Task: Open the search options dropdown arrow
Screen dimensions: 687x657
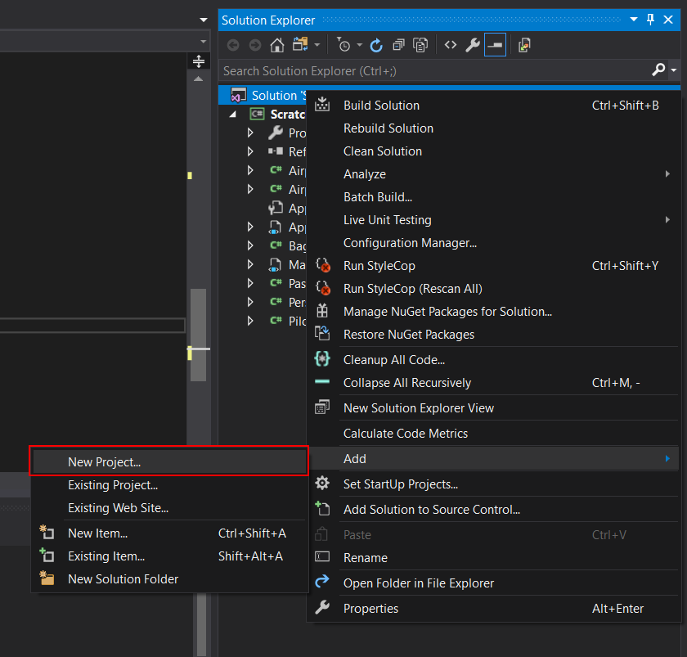Action: point(673,70)
